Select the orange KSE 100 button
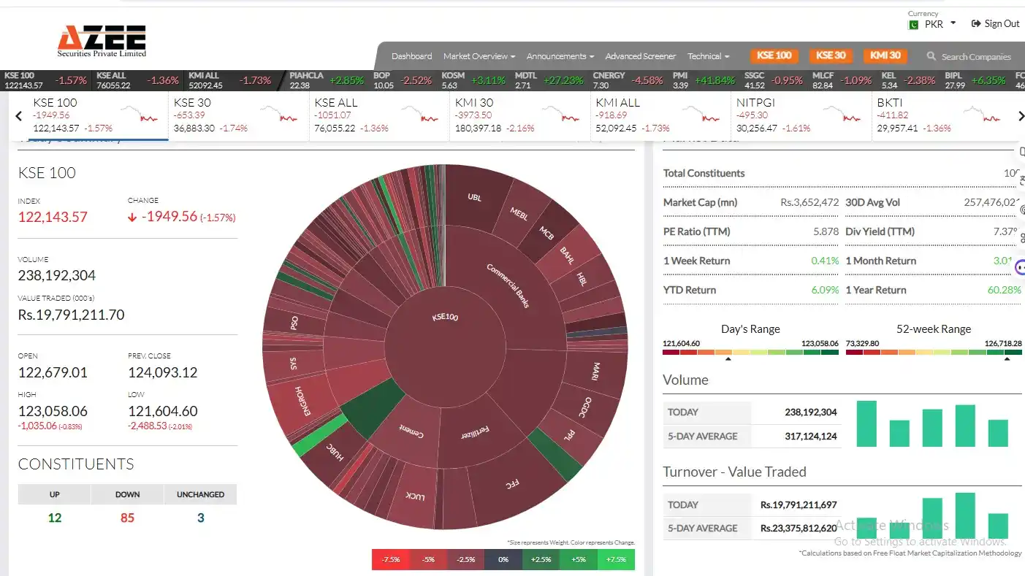1025x576 pixels. (774, 55)
